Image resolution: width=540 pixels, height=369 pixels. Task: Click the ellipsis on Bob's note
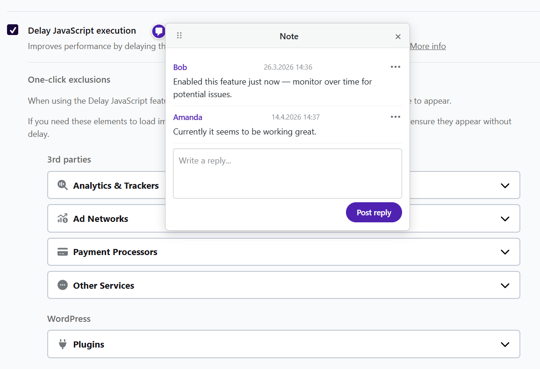[395, 66]
